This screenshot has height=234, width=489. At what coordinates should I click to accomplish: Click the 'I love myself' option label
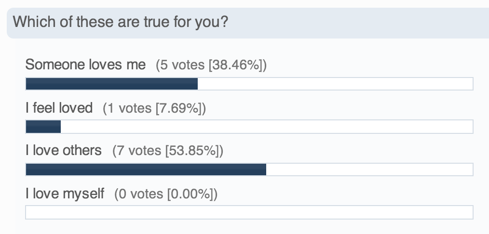[x=65, y=194]
